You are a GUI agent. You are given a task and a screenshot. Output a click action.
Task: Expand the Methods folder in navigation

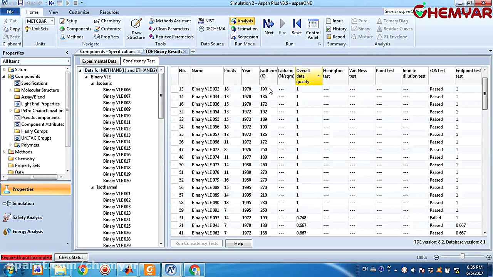(x=4, y=152)
